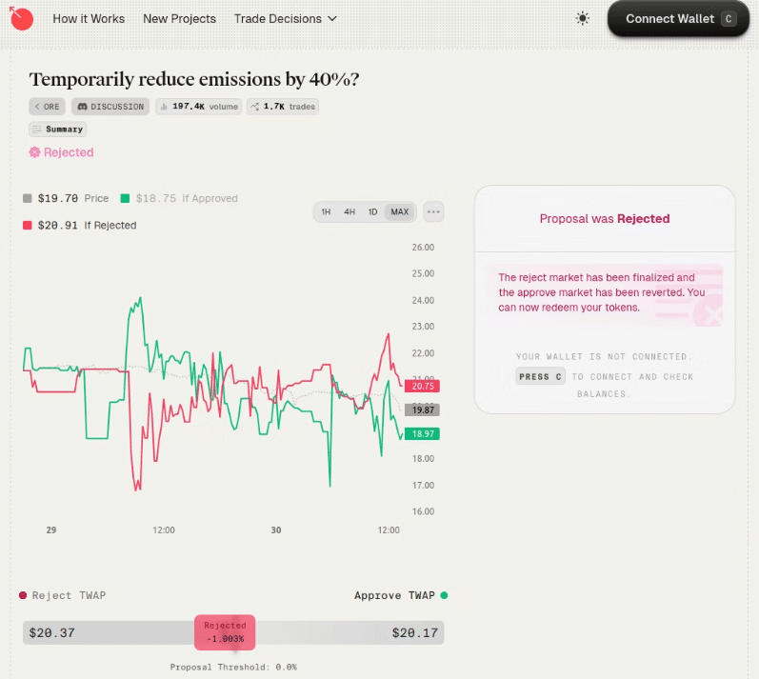Screen dimensions: 759x679
Task: Switch chart range to 1D
Action: 373,211
